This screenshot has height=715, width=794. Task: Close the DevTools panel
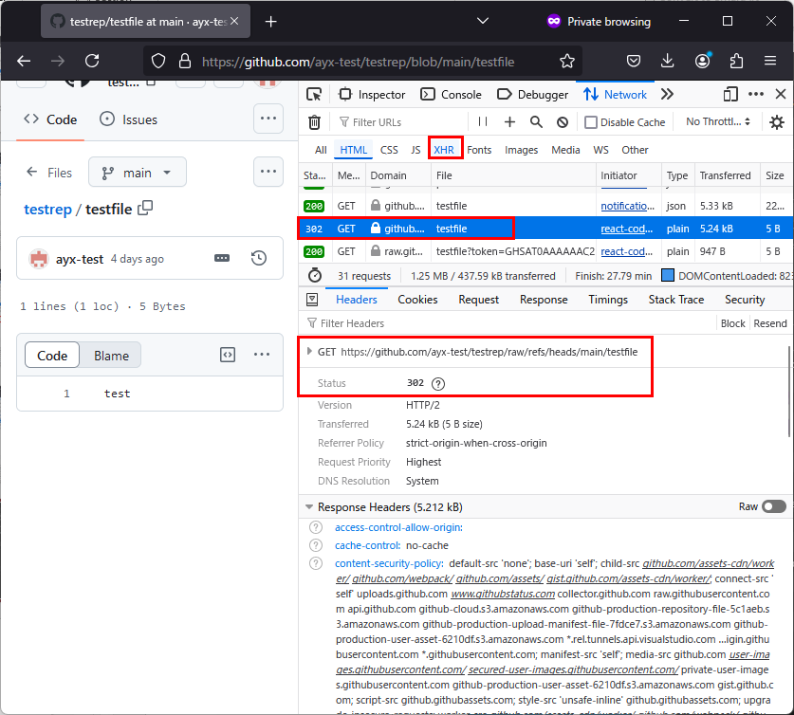coord(781,95)
